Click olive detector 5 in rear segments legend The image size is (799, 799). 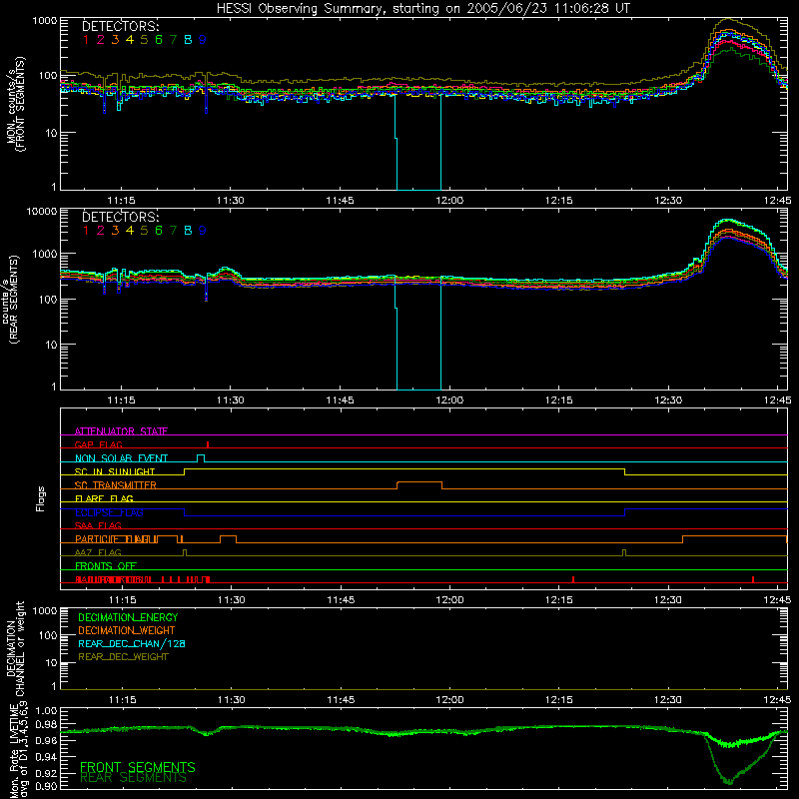pyautogui.click(x=144, y=231)
